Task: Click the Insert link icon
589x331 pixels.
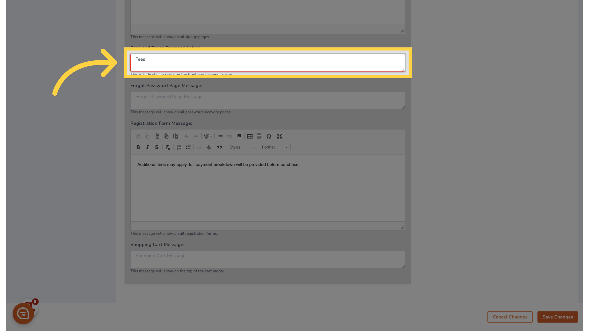Action: [x=220, y=136]
